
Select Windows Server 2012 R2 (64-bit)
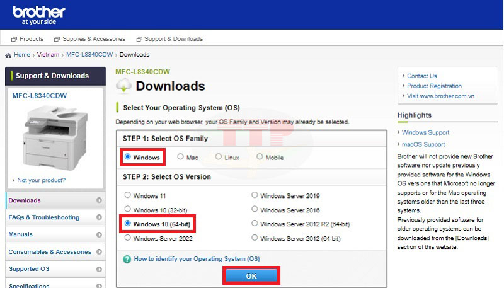click(x=255, y=223)
